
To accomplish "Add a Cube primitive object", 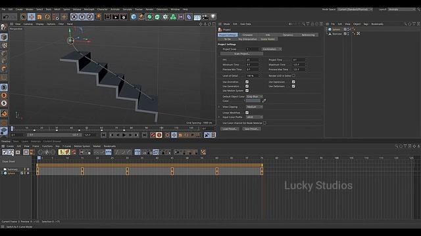I will [x=134, y=17].
